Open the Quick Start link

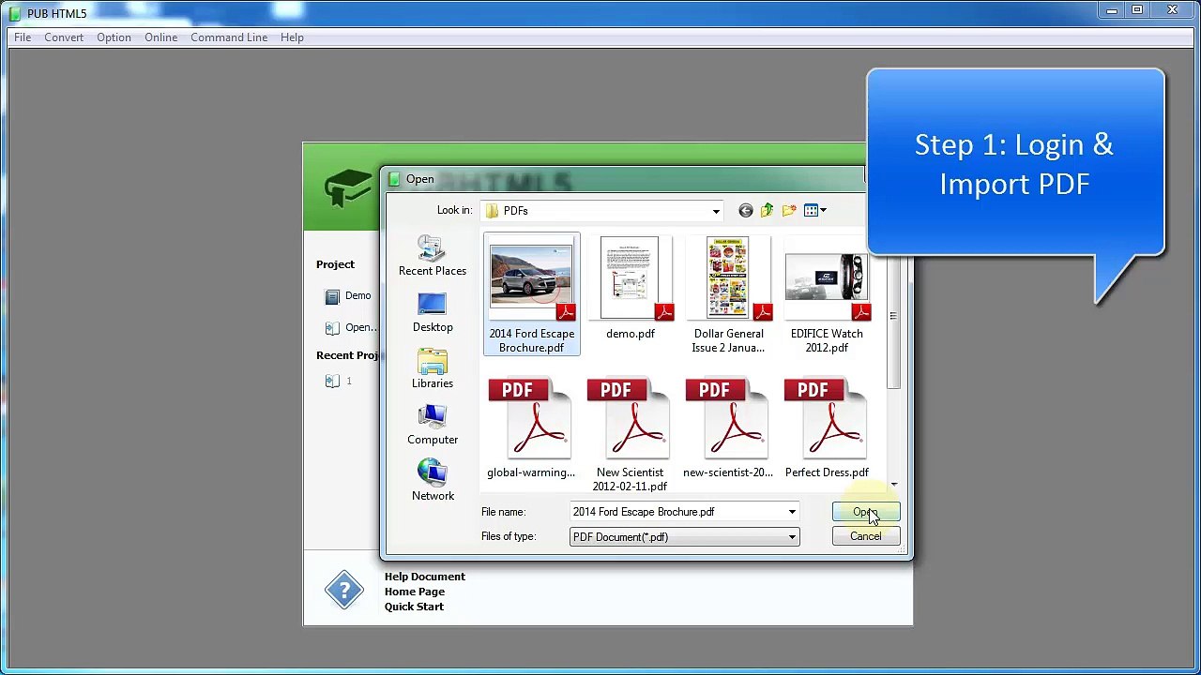414,607
